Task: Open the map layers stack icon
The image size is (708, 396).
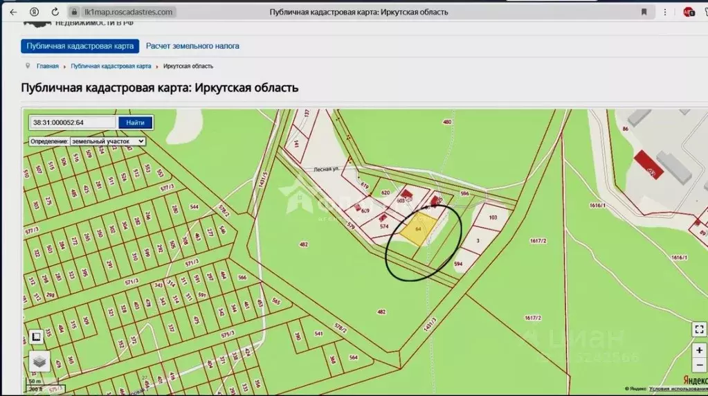Action: coord(39,361)
